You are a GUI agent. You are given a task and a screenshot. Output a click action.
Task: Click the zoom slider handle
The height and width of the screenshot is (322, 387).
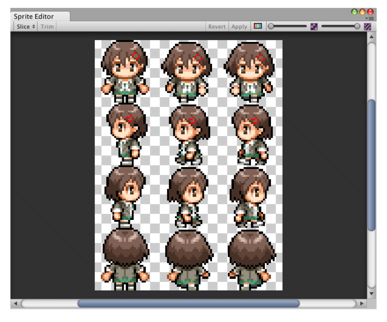point(271,26)
